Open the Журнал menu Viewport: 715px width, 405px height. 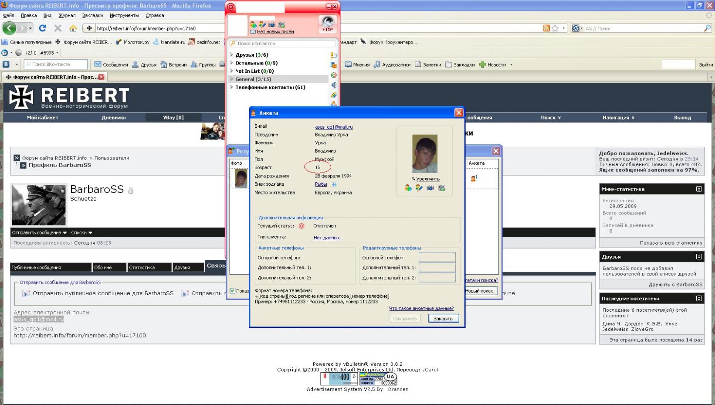pos(67,15)
